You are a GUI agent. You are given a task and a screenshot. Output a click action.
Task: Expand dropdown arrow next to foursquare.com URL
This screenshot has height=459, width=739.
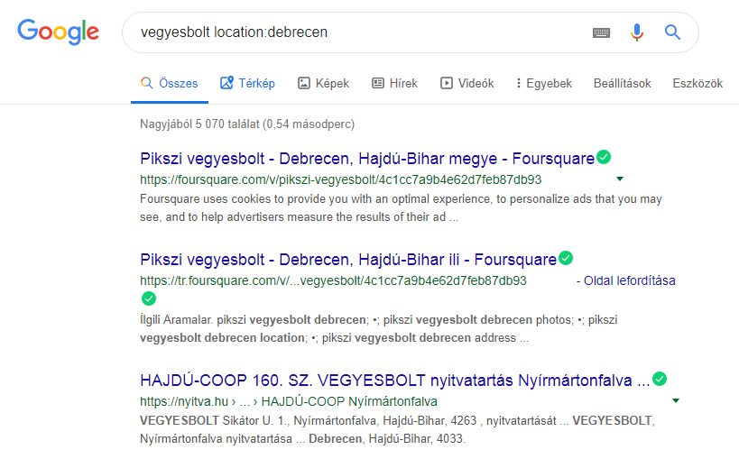620,179
